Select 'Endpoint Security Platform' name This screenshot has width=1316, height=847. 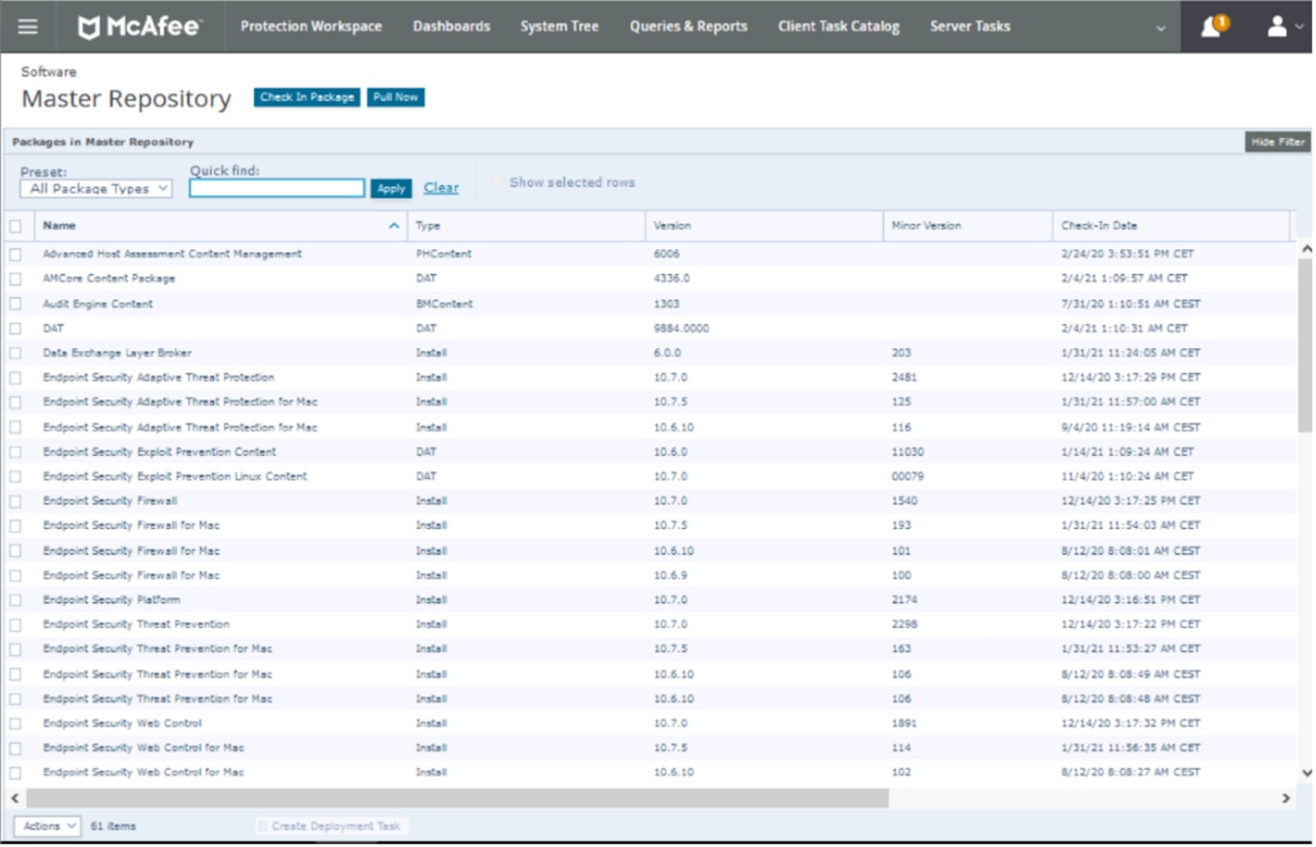111,600
